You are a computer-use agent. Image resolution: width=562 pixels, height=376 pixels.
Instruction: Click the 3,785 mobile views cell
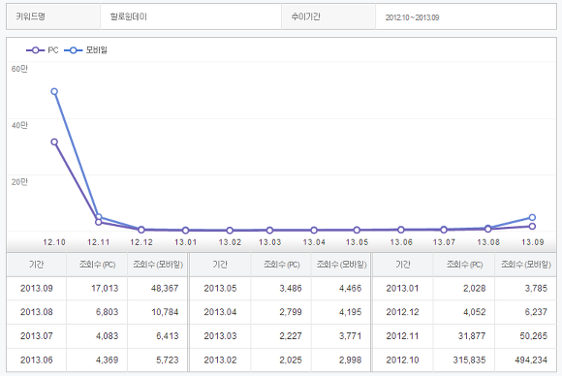pos(525,288)
